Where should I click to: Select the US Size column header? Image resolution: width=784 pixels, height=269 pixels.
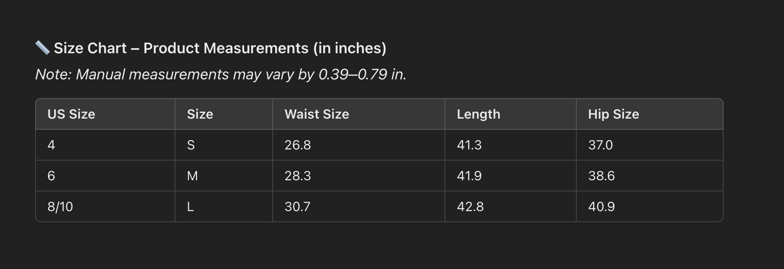click(71, 114)
